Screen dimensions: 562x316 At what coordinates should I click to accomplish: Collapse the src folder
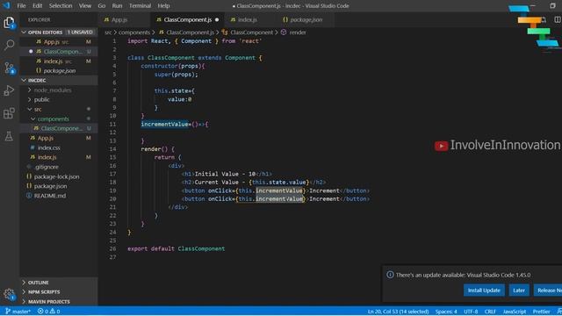pyautogui.click(x=59, y=109)
